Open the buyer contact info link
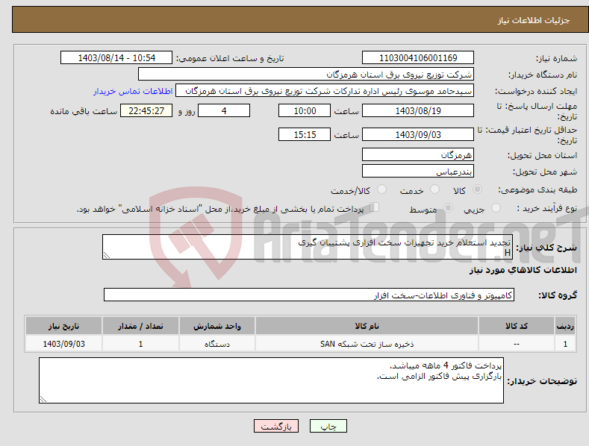Image resolution: width=589 pixels, height=446 pixels. click(x=133, y=91)
